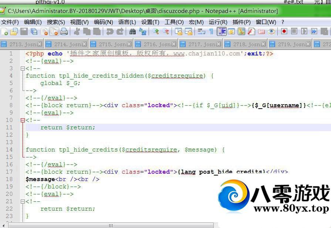Play back the recorded macro icon
Image resolution: width=331 pixels, height=228 pixels.
pos(304,32)
